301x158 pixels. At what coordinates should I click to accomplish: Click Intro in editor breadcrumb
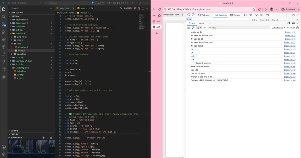tap(72, 12)
